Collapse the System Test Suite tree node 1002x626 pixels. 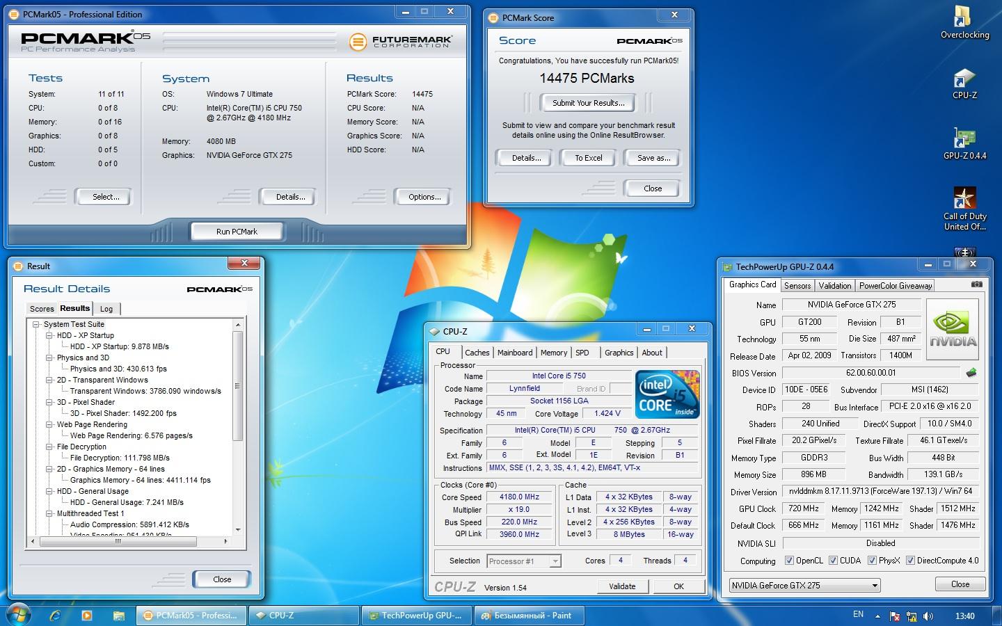coord(36,324)
